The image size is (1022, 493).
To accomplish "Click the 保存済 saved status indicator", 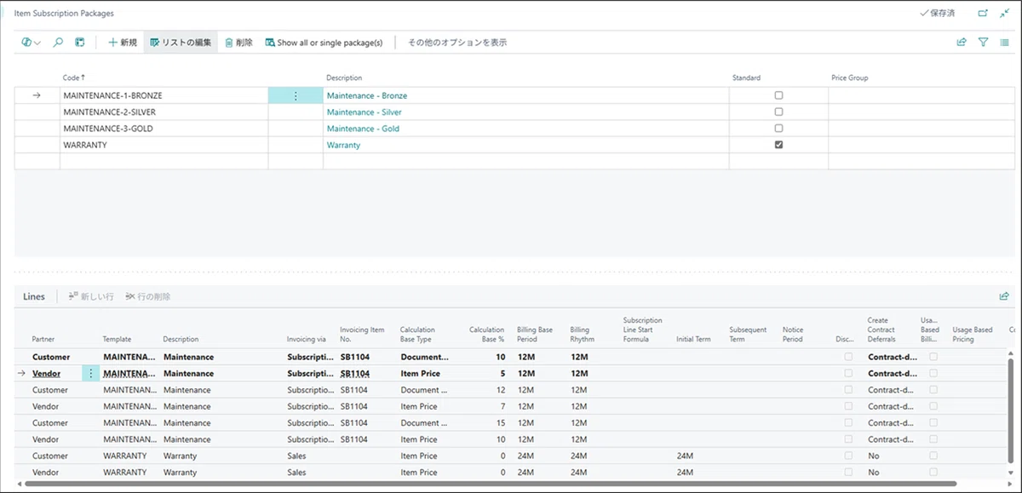I will [x=938, y=14].
